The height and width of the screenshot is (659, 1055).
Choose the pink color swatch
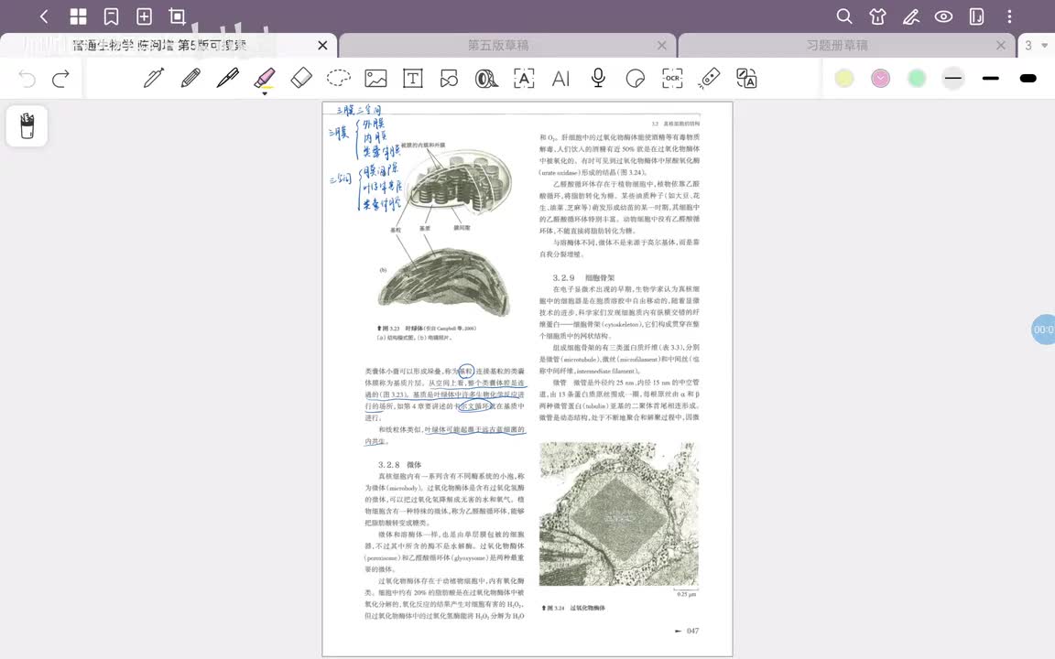click(x=880, y=78)
